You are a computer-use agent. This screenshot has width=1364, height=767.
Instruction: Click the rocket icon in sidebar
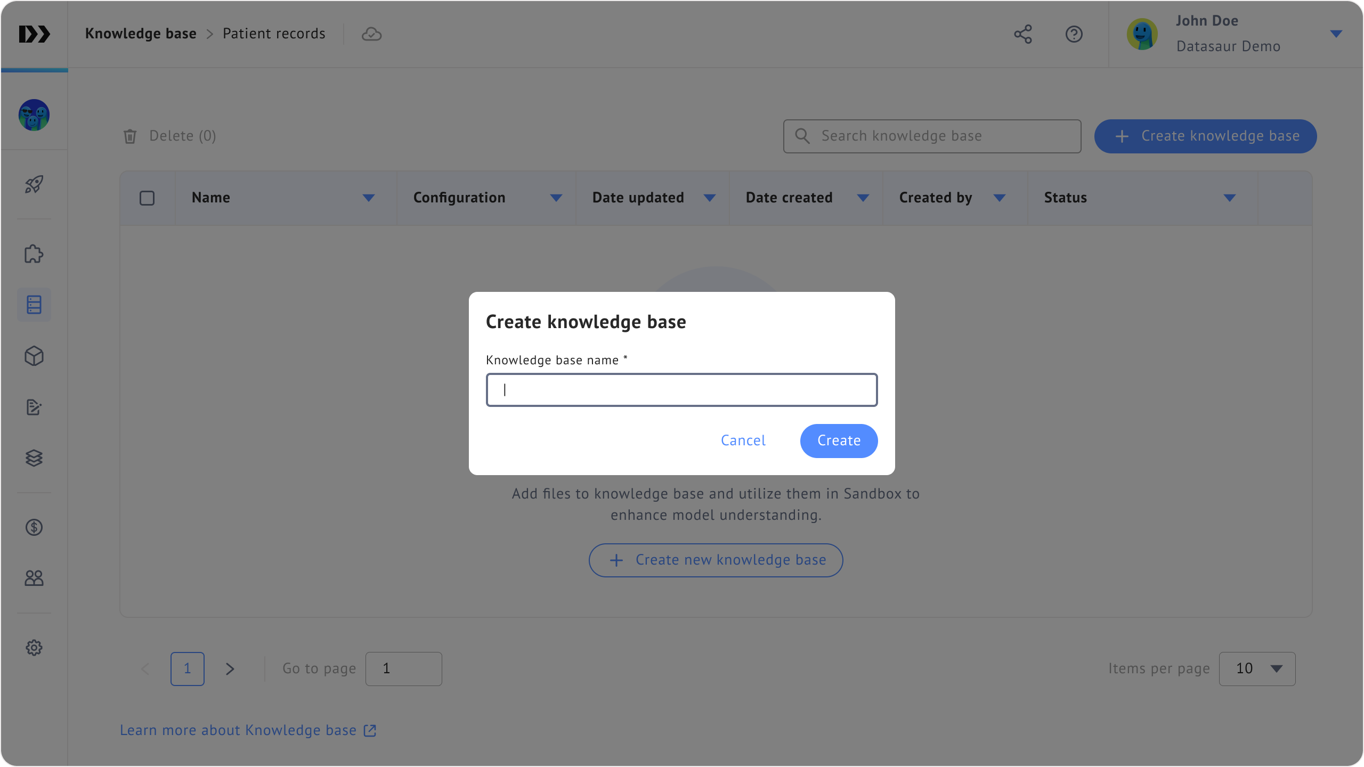click(34, 184)
